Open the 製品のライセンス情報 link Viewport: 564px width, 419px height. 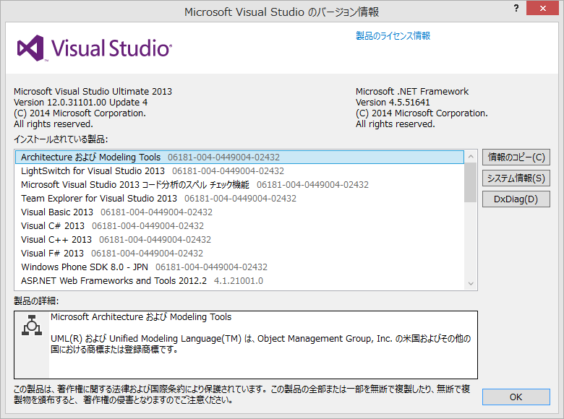point(393,35)
